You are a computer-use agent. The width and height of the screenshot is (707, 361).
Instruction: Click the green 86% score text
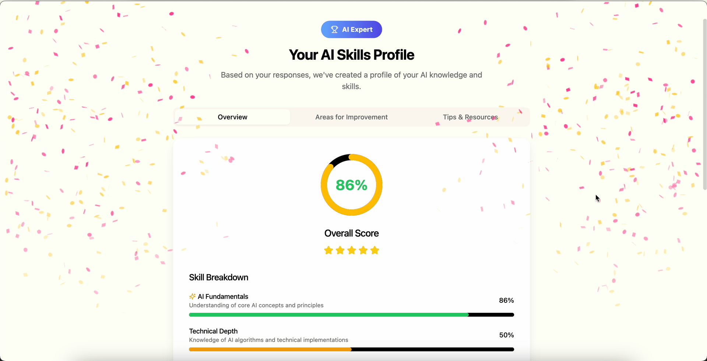point(351,185)
